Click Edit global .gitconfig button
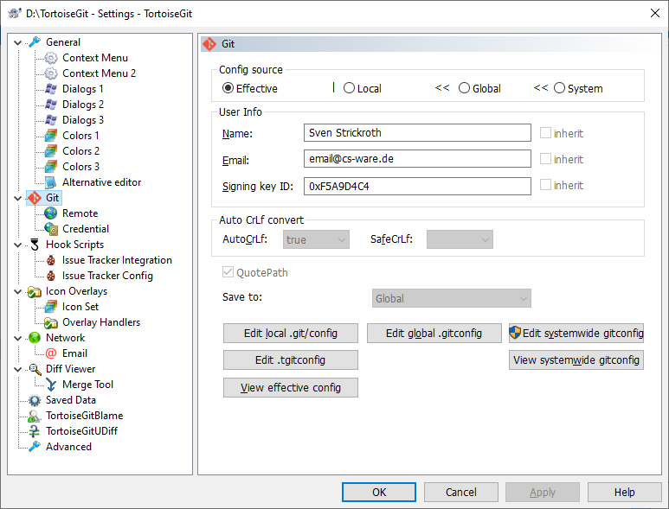 434,333
